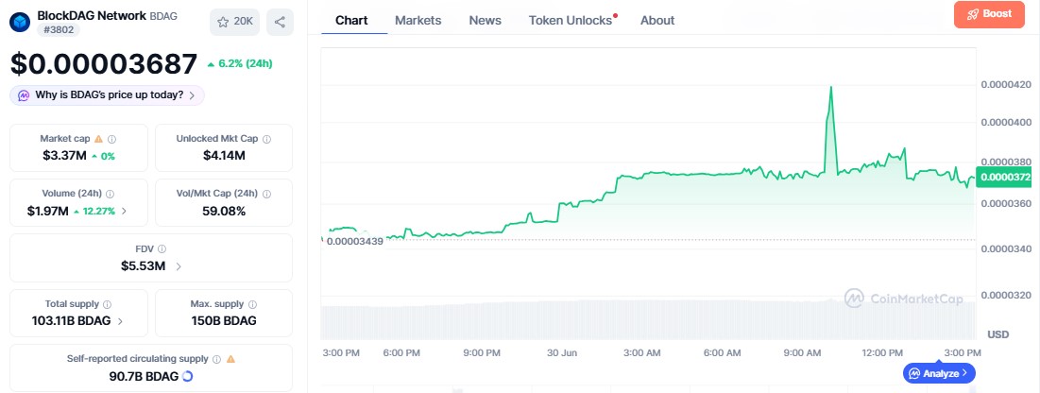1040x393 pixels.
Task: Click the Market cap info icon
Action: (x=112, y=140)
